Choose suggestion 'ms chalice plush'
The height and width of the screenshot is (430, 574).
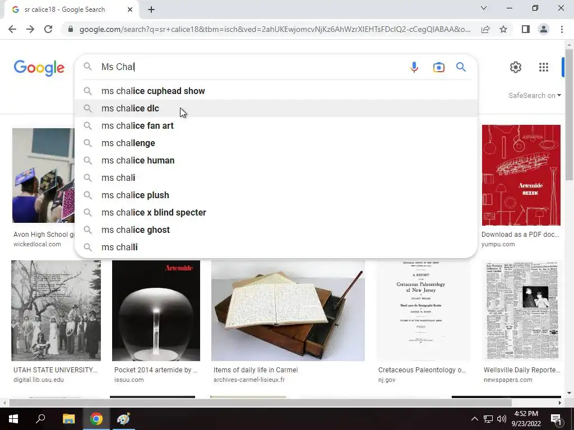276,195
